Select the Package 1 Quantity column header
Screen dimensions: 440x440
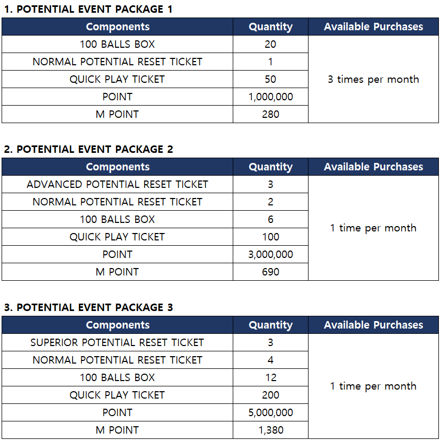(x=270, y=27)
